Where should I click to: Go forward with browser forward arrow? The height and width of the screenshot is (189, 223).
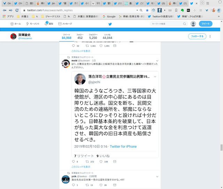pos(11,10)
